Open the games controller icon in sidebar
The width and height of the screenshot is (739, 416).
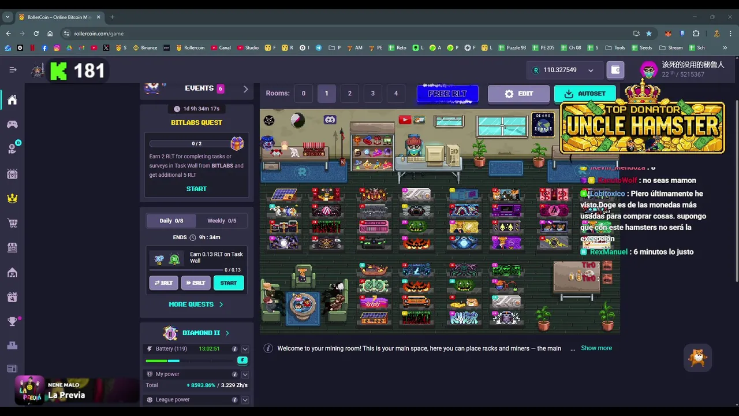12,124
